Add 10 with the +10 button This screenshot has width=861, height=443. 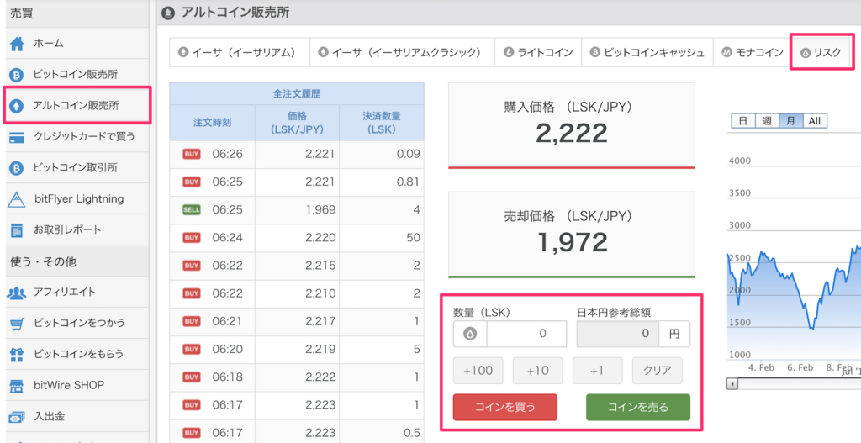pyautogui.click(x=537, y=371)
